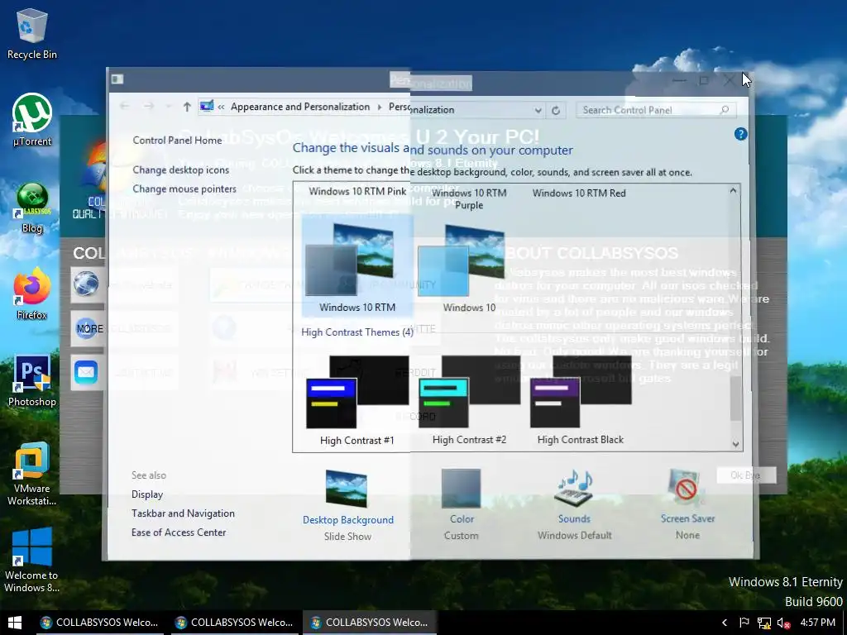This screenshot has width=847, height=635.
Task: Click the MORE icon in Collabsysos window
Action: (86, 328)
